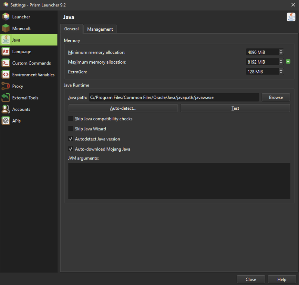This screenshot has width=299, height=285.
Task: Click the APIs icon in sidebar
Action: pyautogui.click(x=6, y=121)
